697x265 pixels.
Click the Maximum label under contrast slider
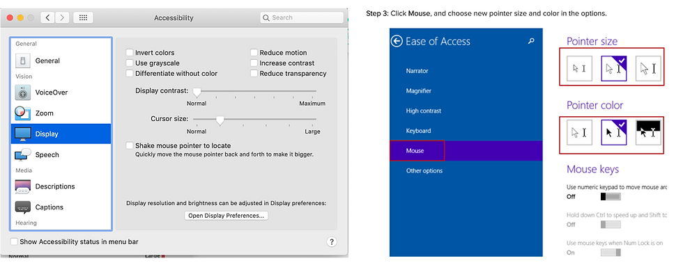click(x=312, y=104)
